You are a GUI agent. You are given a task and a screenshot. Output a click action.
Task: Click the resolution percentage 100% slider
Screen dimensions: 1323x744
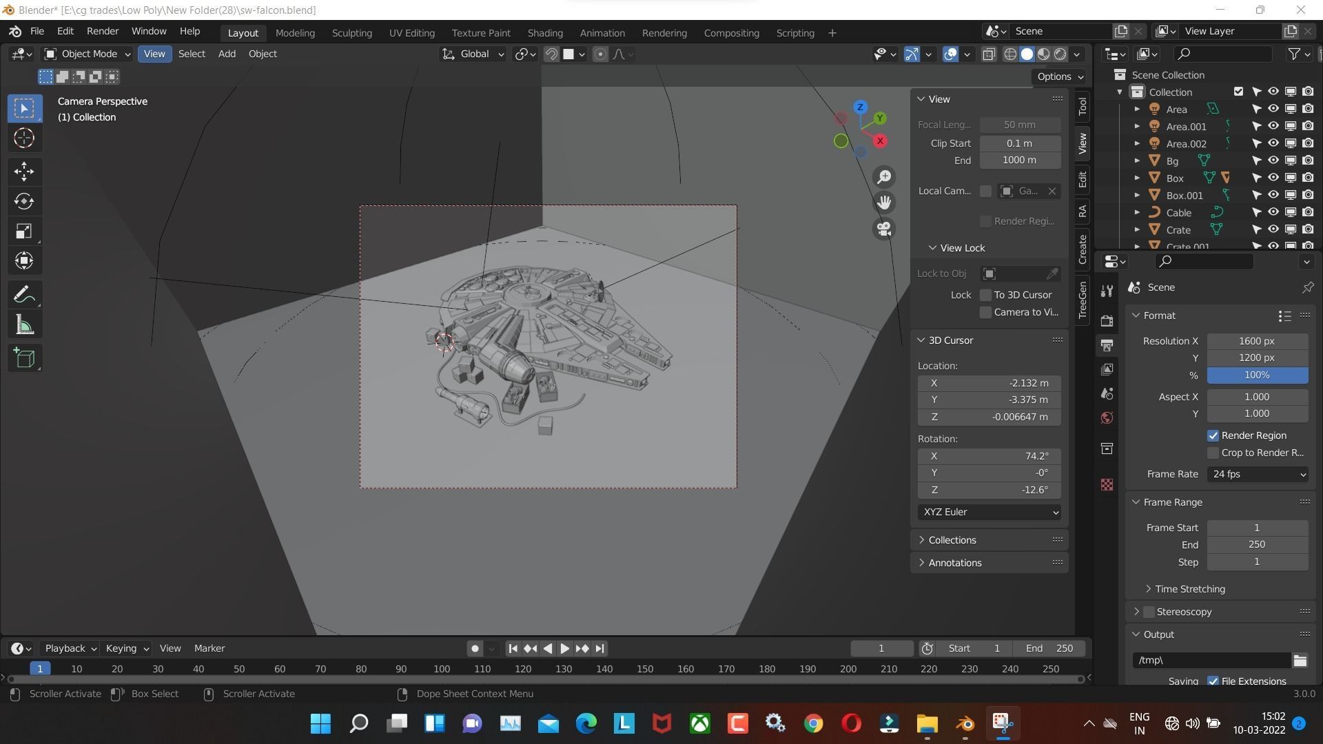coord(1258,375)
